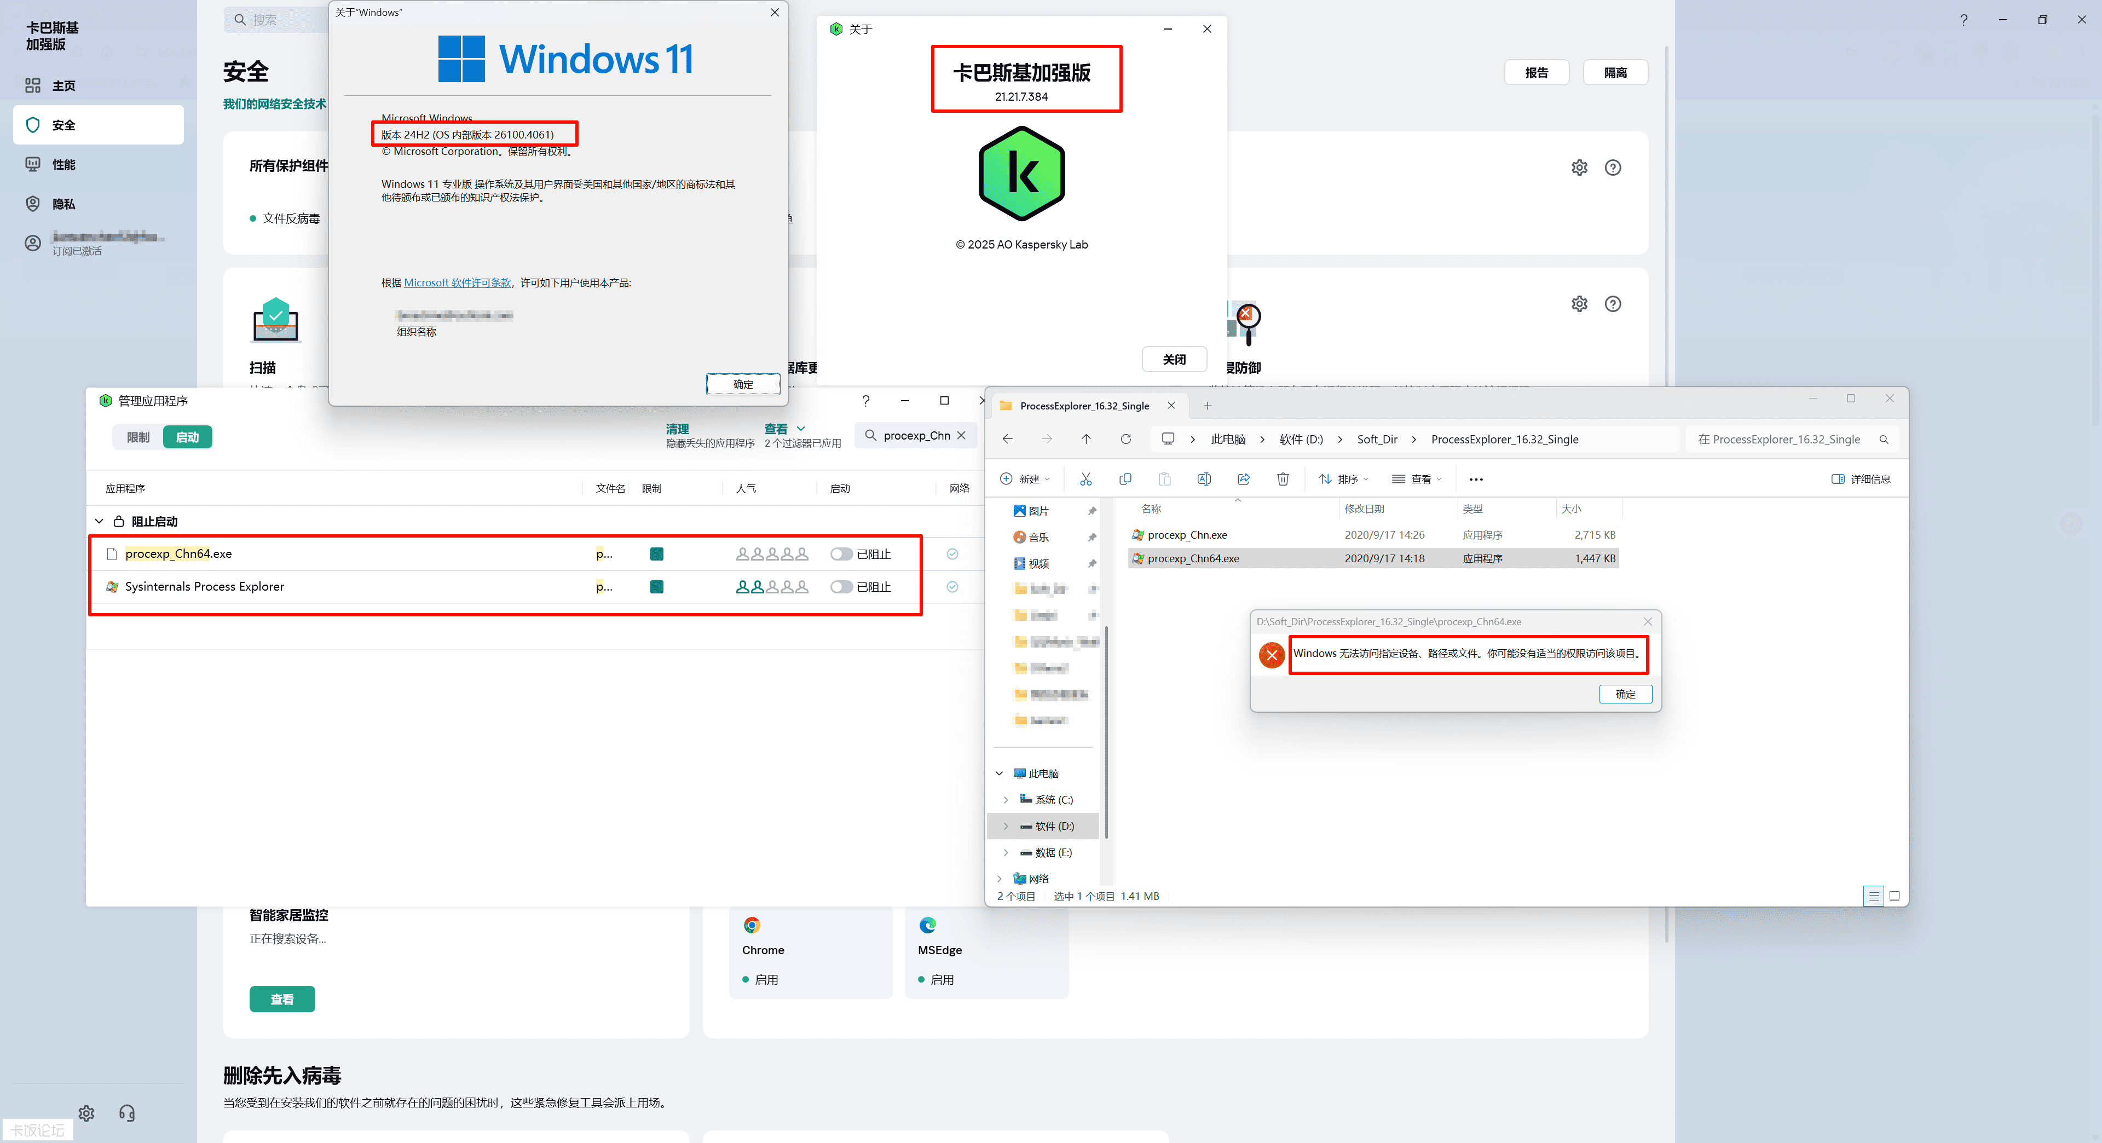Image resolution: width=2102 pixels, height=1143 pixels.
Task: Expand 数据 (E:) drive node
Action: pyautogui.click(x=1006, y=852)
